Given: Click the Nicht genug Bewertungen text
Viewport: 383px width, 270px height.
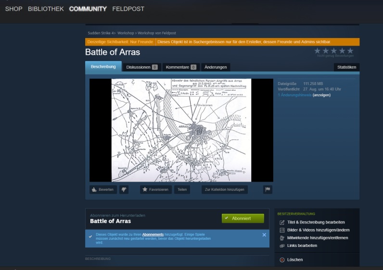Looking at the screenshot, I should (335, 56).
